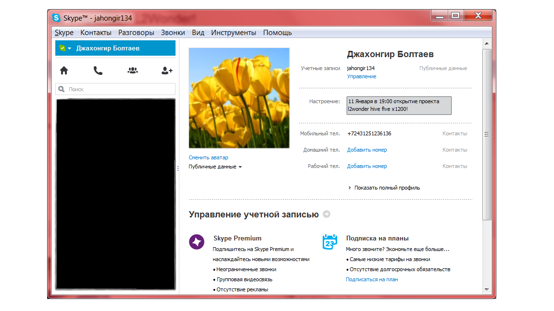
Task: Open the Помощь menu
Action: click(277, 33)
